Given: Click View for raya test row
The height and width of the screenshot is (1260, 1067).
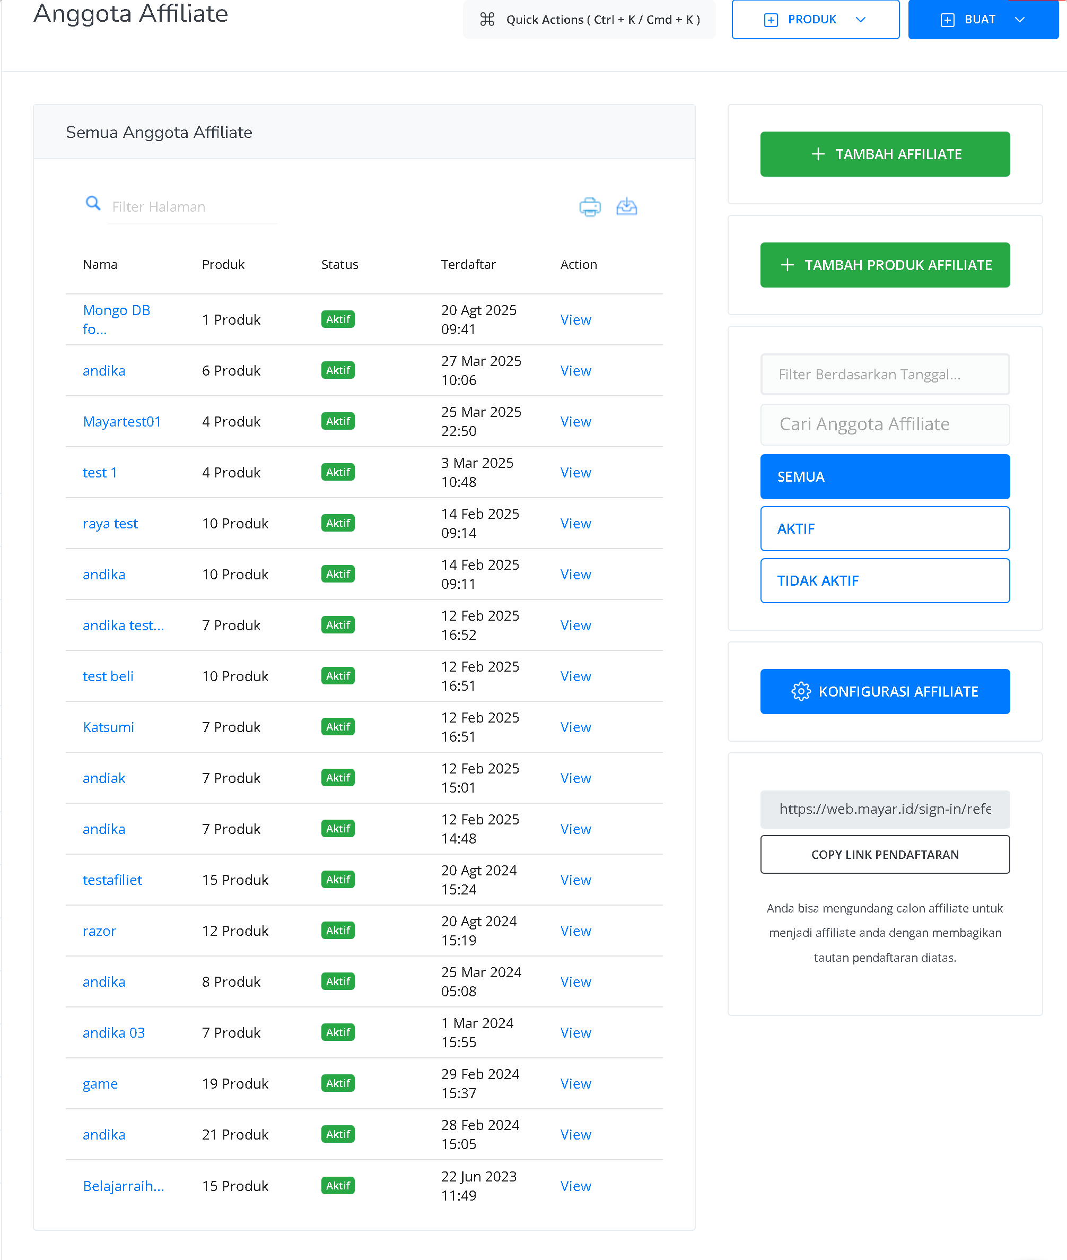Looking at the screenshot, I should [575, 524].
